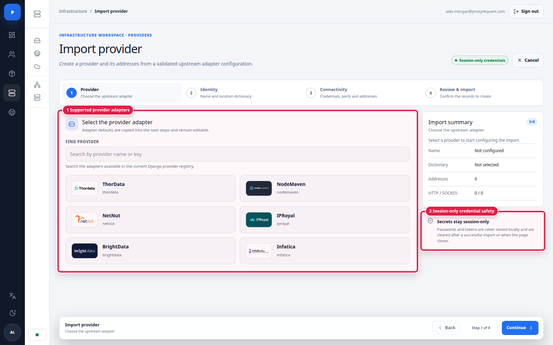Image resolution: width=553 pixels, height=345 pixels.
Task: Open the hard drive icon in light sidebar
Action: [37, 41]
